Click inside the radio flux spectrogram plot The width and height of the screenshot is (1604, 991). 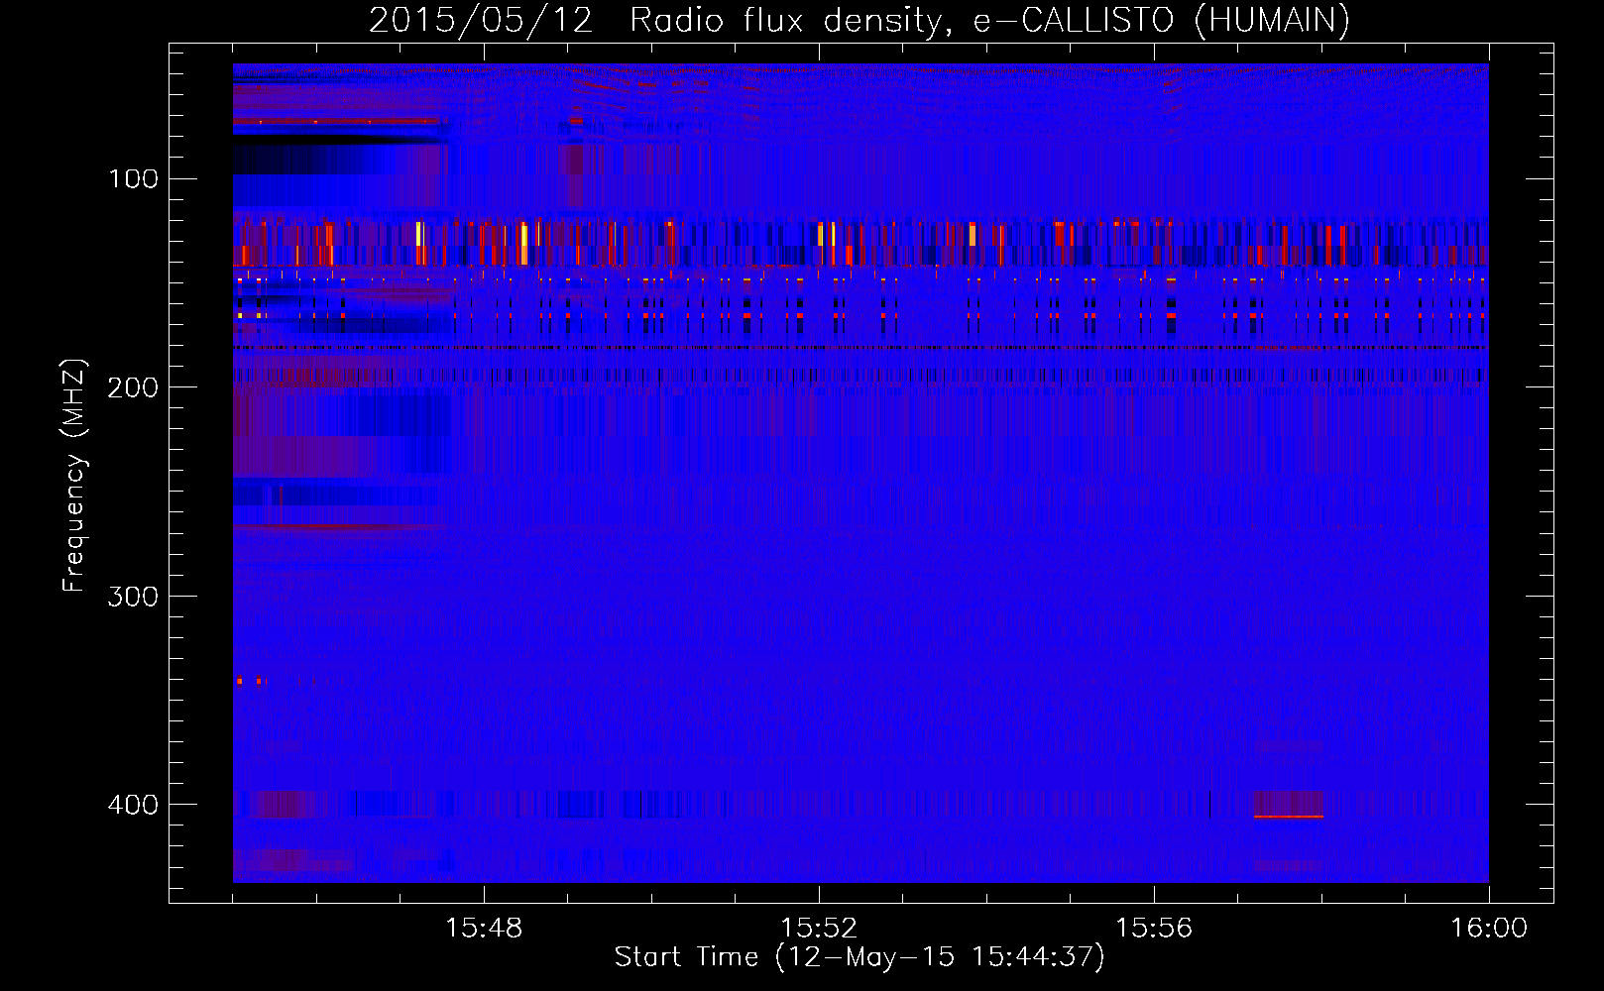point(860,473)
